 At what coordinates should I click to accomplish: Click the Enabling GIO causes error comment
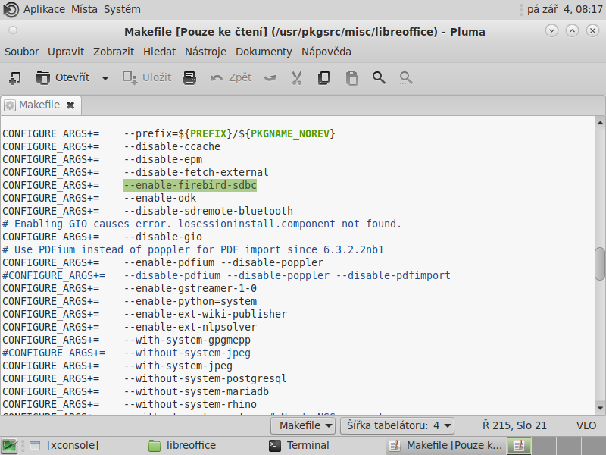point(201,224)
